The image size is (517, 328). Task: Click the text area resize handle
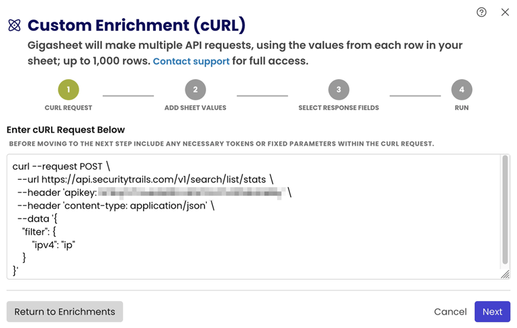click(505, 274)
